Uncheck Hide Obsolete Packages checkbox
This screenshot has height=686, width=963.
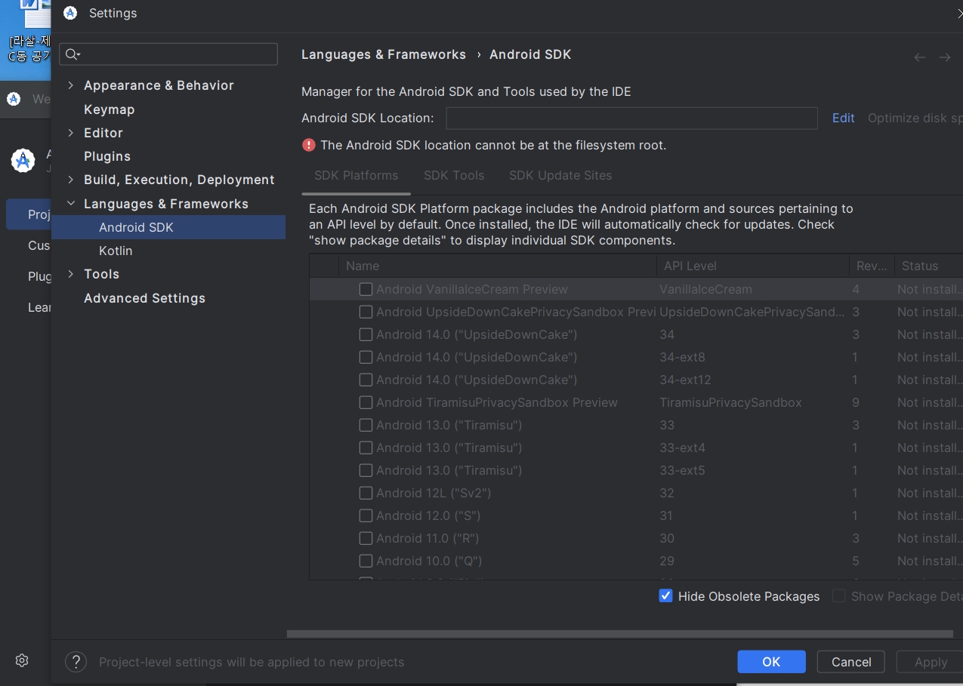(665, 596)
